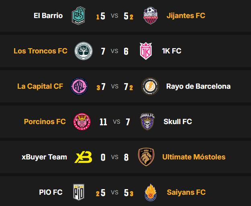Click the Ultimate Móstoles lion shield
This screenshot has height=206, width=251.
[146, 157]
